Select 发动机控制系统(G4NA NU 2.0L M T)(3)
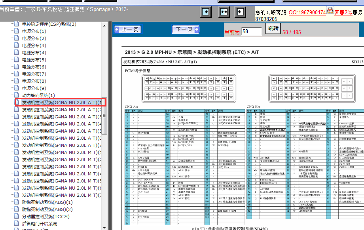 (x=61, y=167)
